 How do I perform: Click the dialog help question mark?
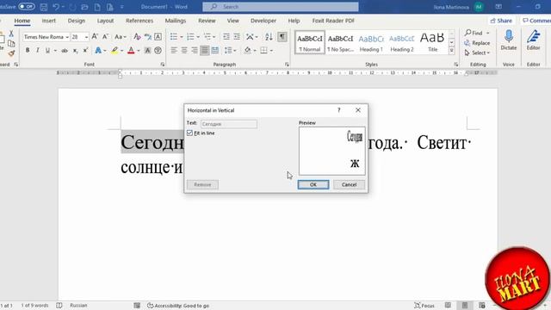tap(338, 110)
